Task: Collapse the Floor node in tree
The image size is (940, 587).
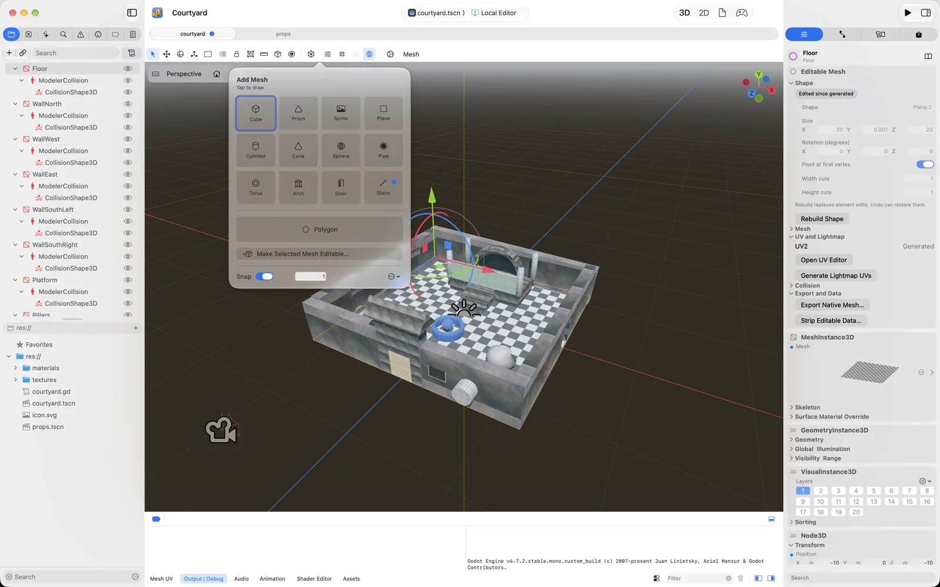Action: point(15,69)
